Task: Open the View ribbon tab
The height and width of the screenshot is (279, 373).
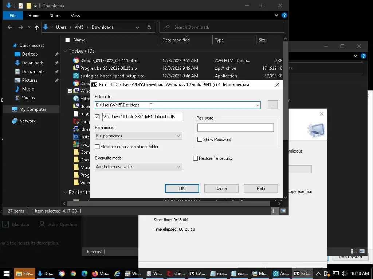Action: click(x=75, y=15)
